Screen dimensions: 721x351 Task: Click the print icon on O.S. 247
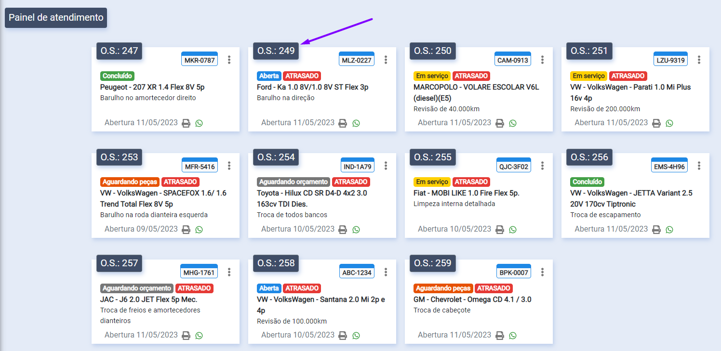tap(186, 123)
